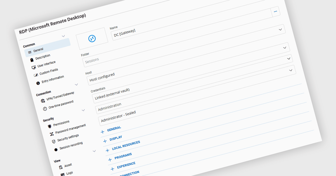
Task: Open the three-dot more options button
Action: (276, 11)
